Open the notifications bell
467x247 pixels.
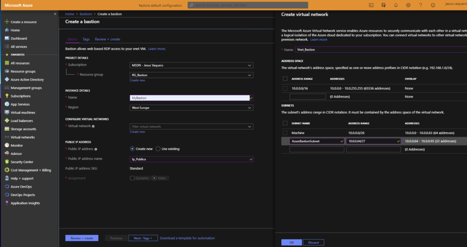point(396,5)
